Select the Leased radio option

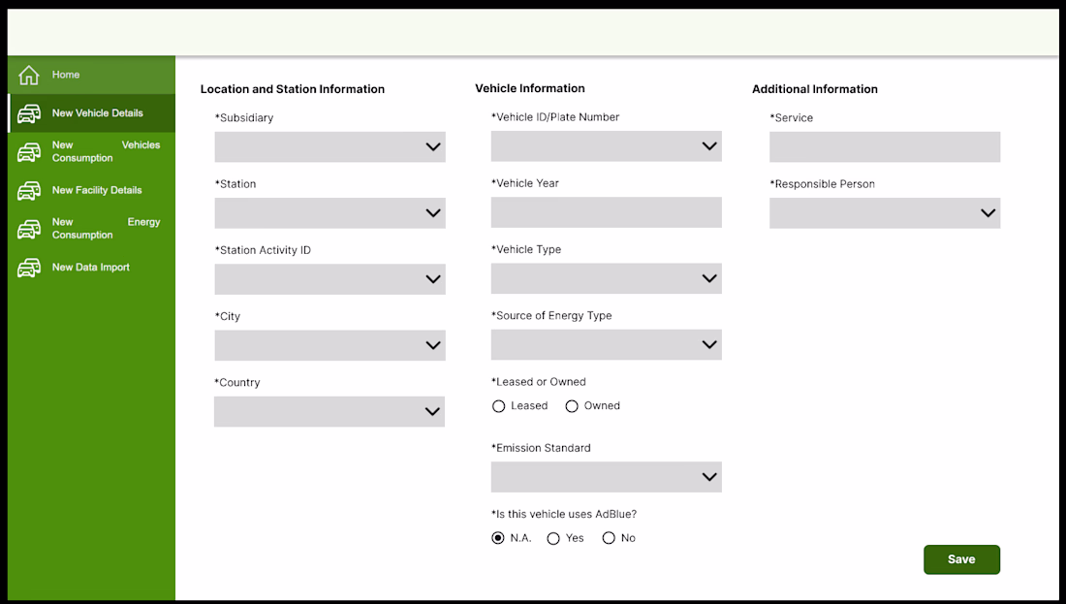[x=499, y=406]
